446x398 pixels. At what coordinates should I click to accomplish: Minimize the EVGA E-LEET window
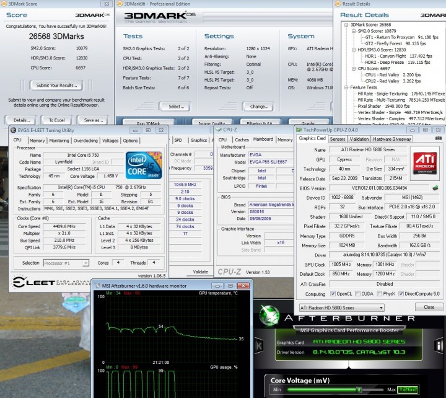tap(135, 130)
